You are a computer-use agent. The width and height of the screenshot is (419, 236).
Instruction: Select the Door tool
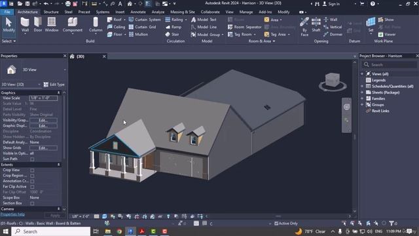click(x=38, y=25)
